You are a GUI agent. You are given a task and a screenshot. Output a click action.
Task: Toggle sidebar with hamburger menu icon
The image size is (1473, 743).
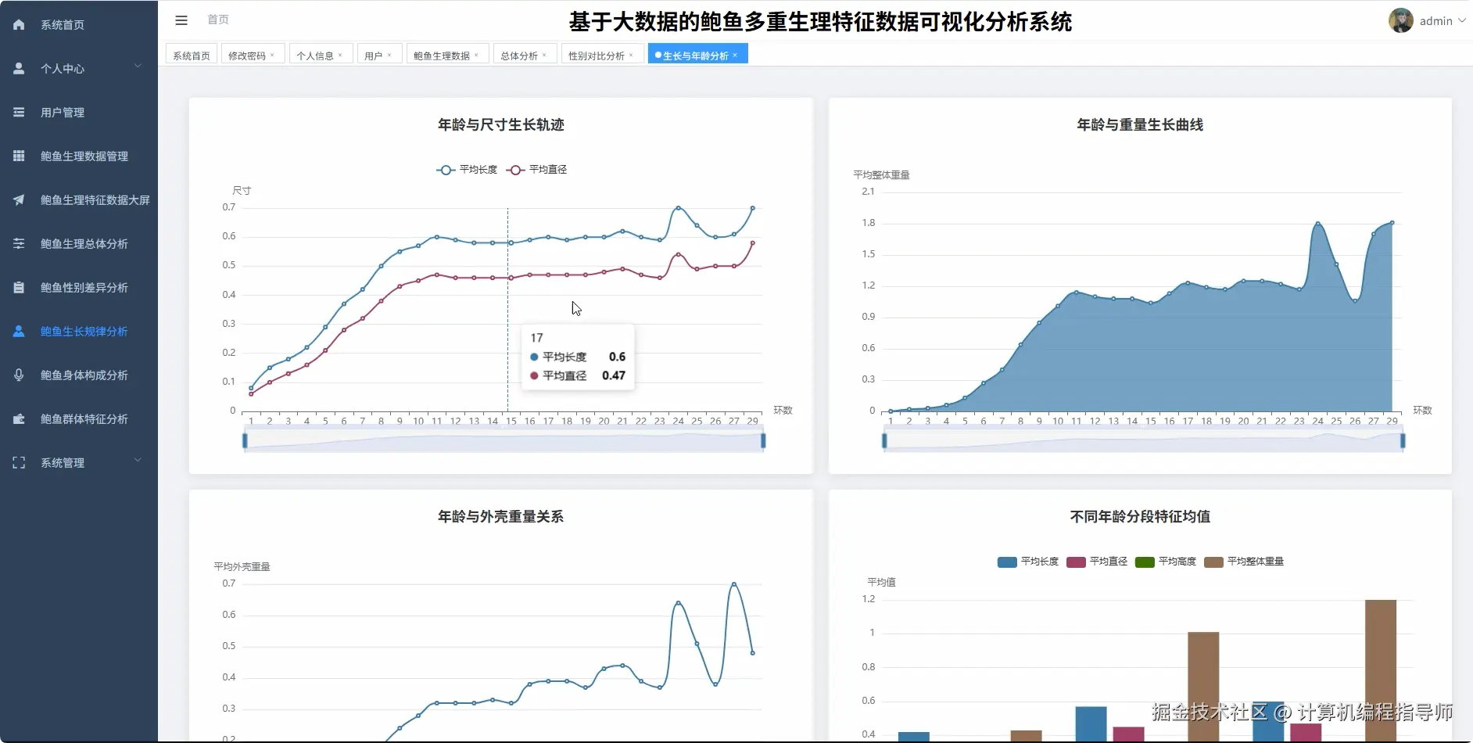coord(181,20)
